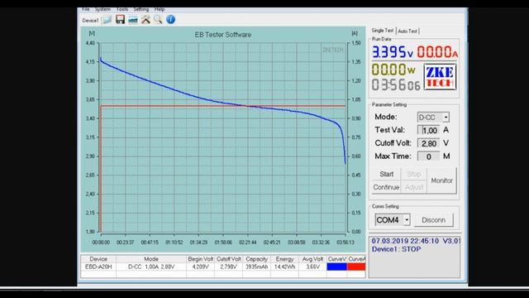The image size is (529, 298).
Task: Click the Begin Volt column header
Action: (x=200, y=259)
